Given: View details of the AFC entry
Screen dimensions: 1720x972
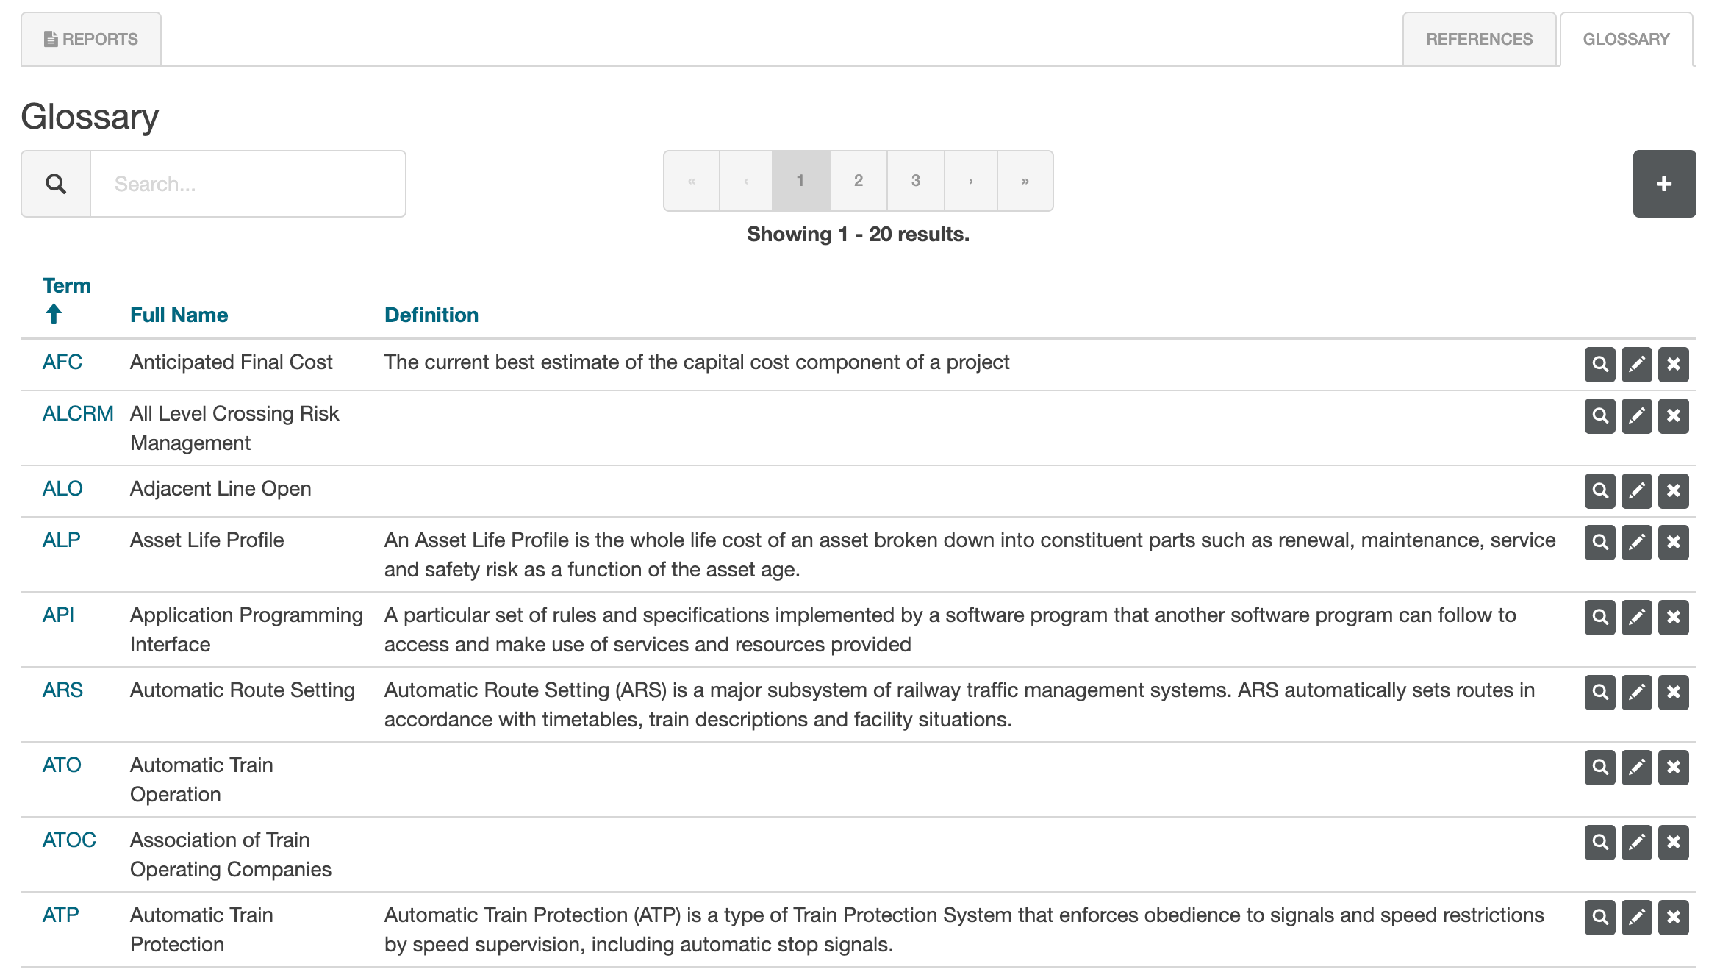Looking at the screenshot, I should tap(1599, 364).
